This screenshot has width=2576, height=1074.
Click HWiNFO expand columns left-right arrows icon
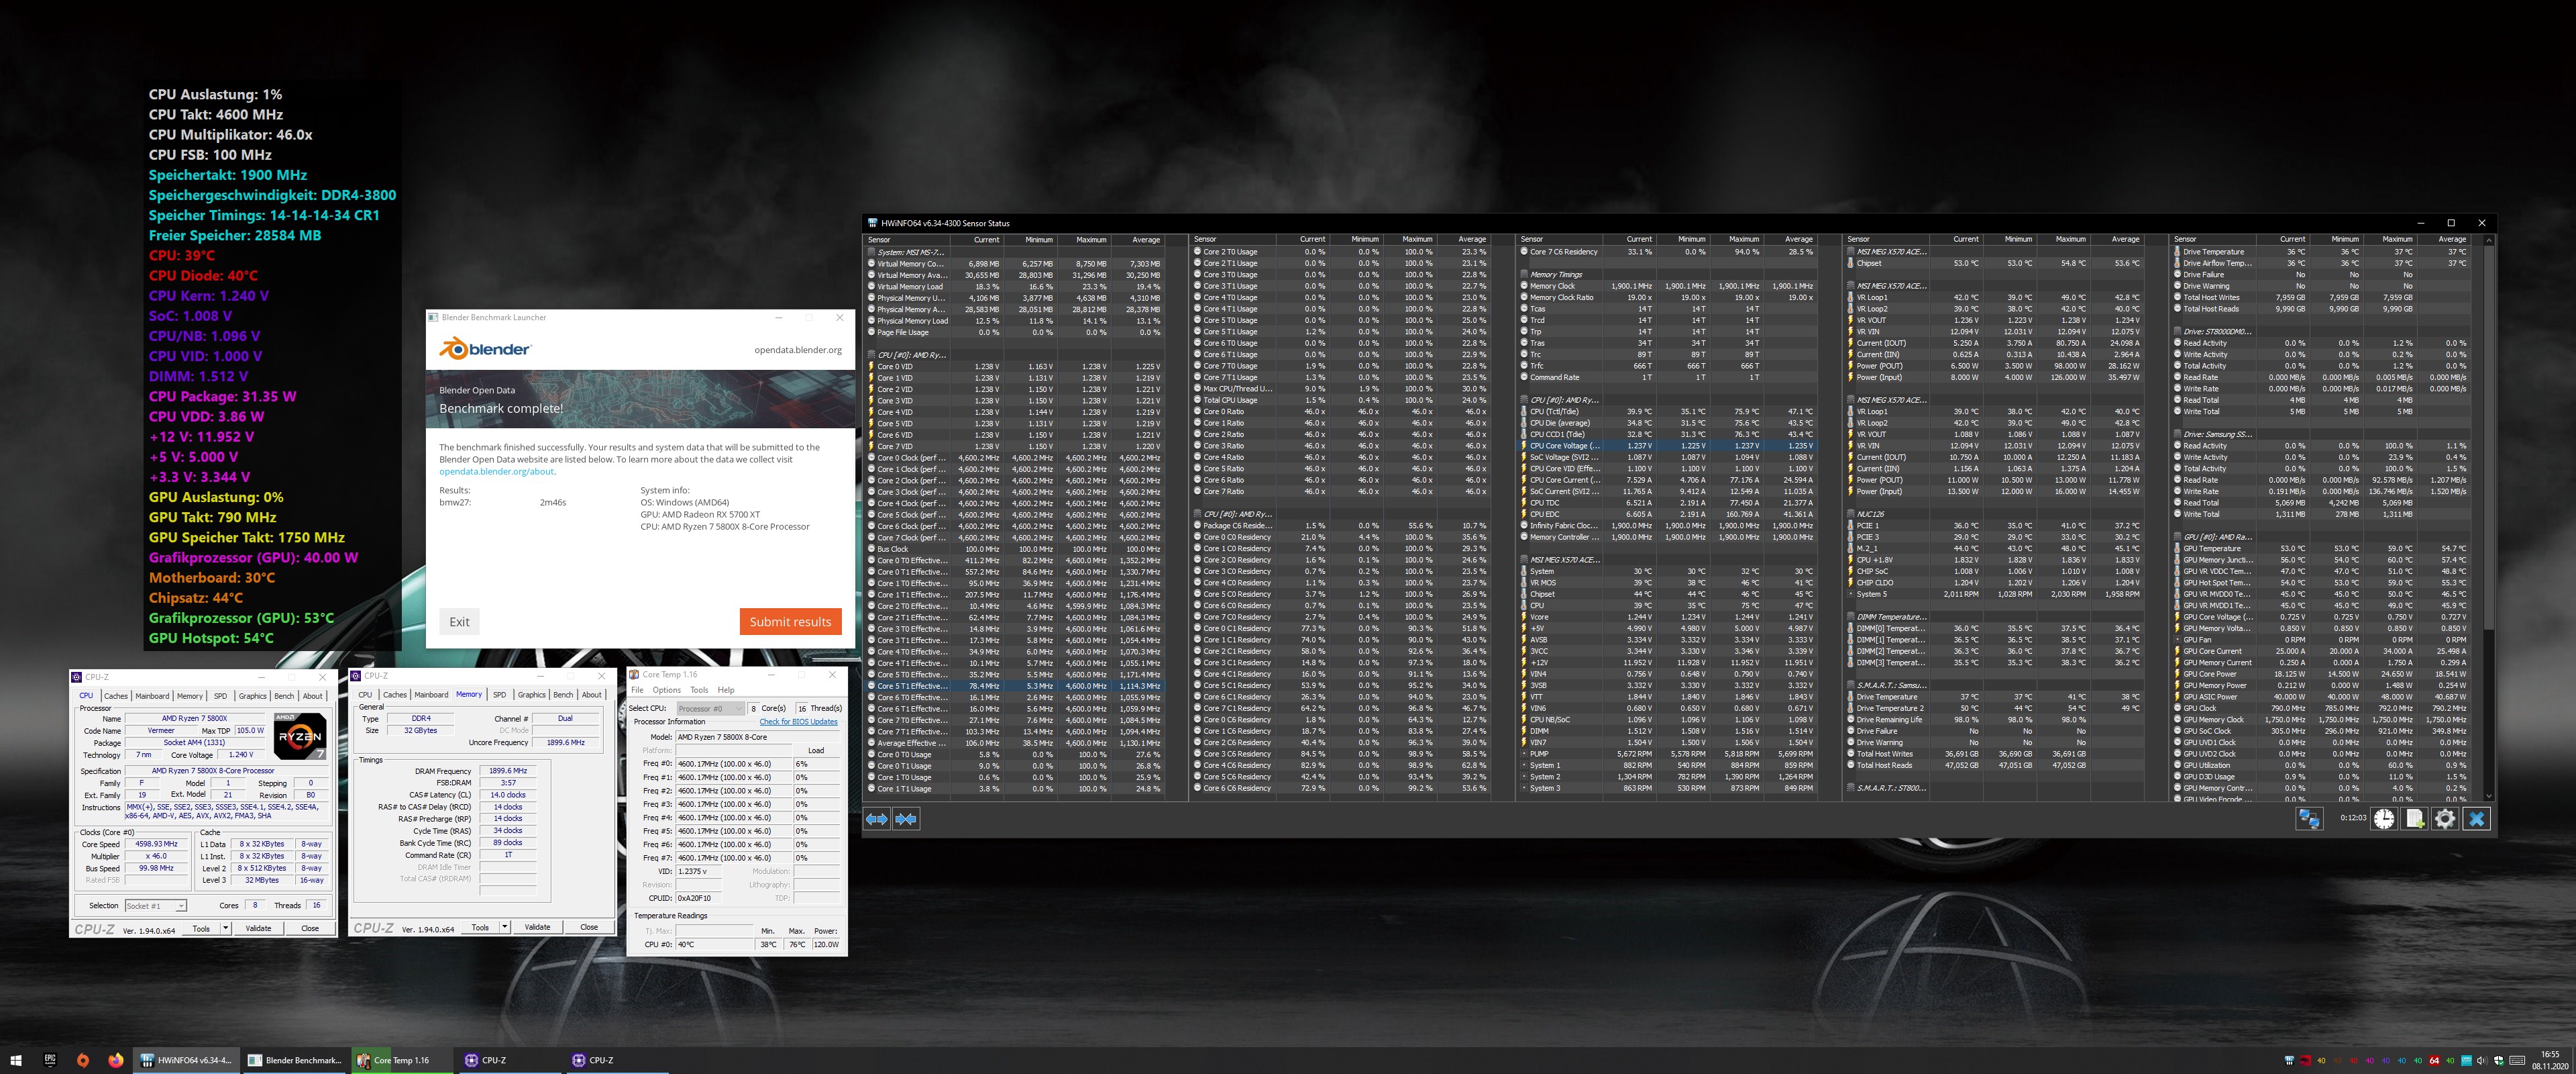click(877, 819)
